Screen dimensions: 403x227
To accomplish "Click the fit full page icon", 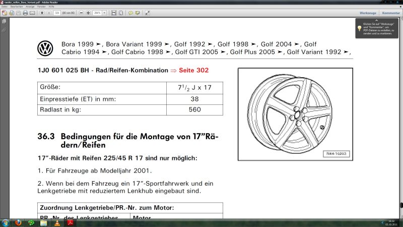I will (121, 13).
